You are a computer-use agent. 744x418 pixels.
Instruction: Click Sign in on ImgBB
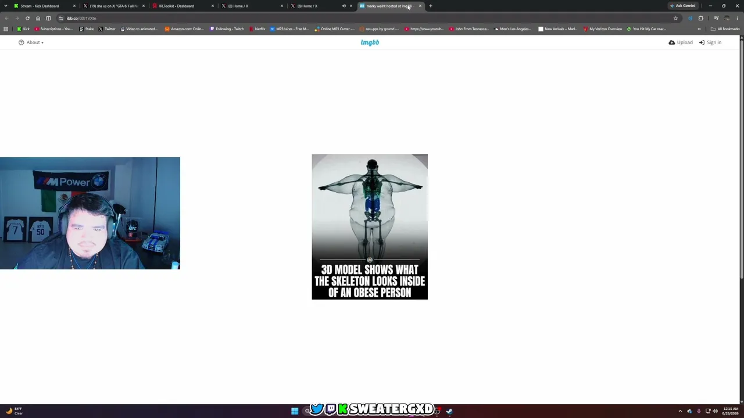tap(710, 42)
